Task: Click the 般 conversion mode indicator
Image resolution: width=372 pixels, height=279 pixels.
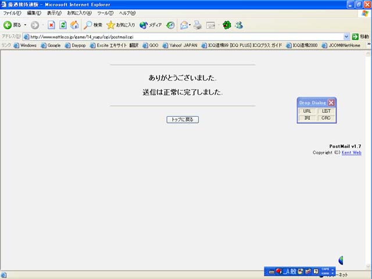Action: 293,271
